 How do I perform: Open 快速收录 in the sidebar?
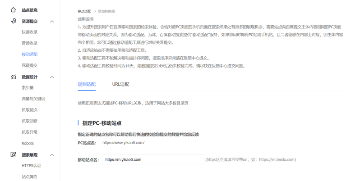[x=29, y=32]
